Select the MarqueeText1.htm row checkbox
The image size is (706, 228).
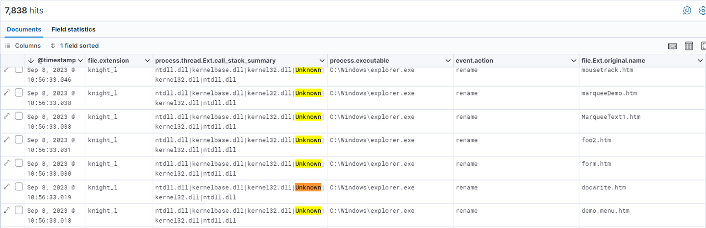[x=19, y=116]
